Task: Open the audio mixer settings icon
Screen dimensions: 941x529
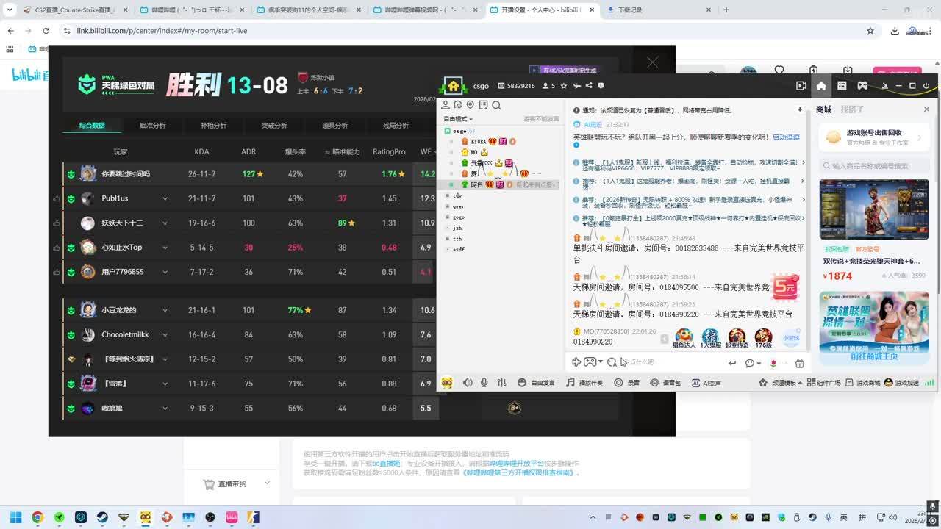Action: point(501,383)
